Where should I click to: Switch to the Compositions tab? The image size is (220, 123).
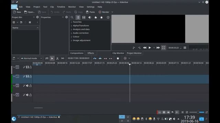[x=77, y=53]
